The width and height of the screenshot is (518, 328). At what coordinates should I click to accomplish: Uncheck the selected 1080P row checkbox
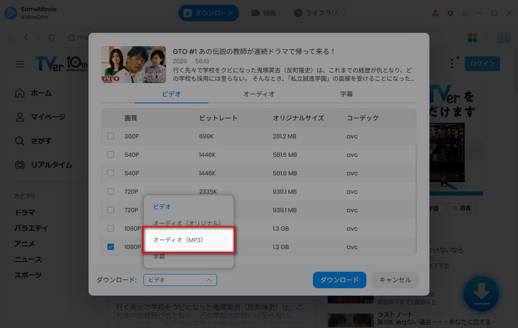pos(111,247)
